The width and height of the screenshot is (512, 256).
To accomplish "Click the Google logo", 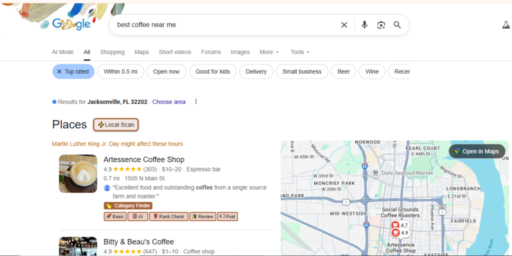I will (x=71, y=24).
